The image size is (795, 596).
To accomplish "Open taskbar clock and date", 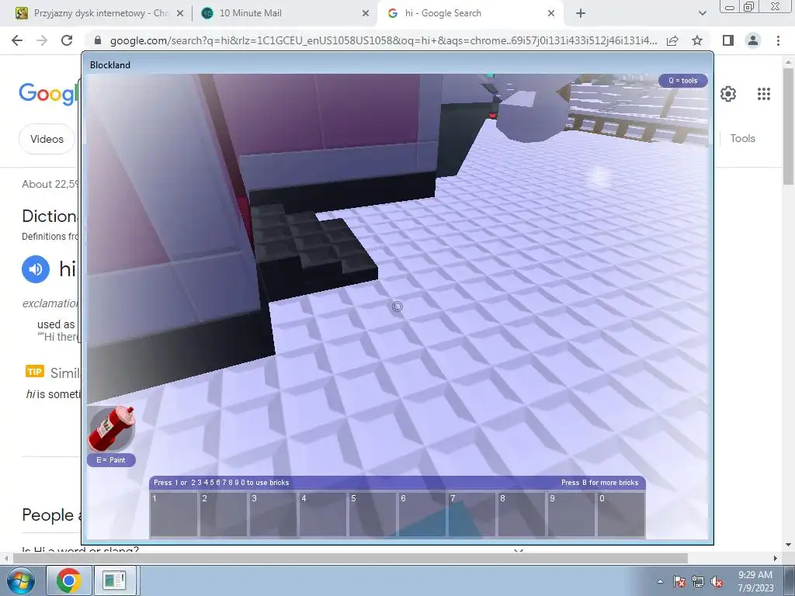I will (x=755, y=580).
